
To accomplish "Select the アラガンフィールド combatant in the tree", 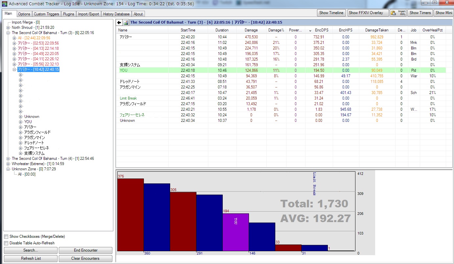I will tap(37, 132).
